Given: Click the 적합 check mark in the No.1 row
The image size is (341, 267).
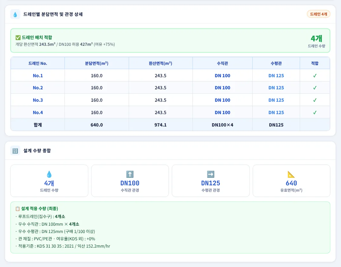Looking at the screenshot, I should pyautogui.click(x=315, y=76).
